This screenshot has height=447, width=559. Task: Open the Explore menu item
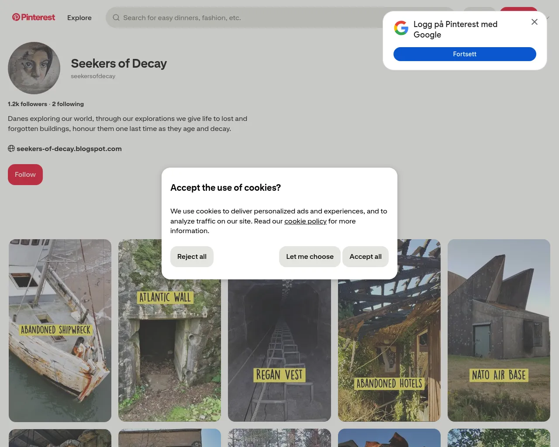[79, 18]
